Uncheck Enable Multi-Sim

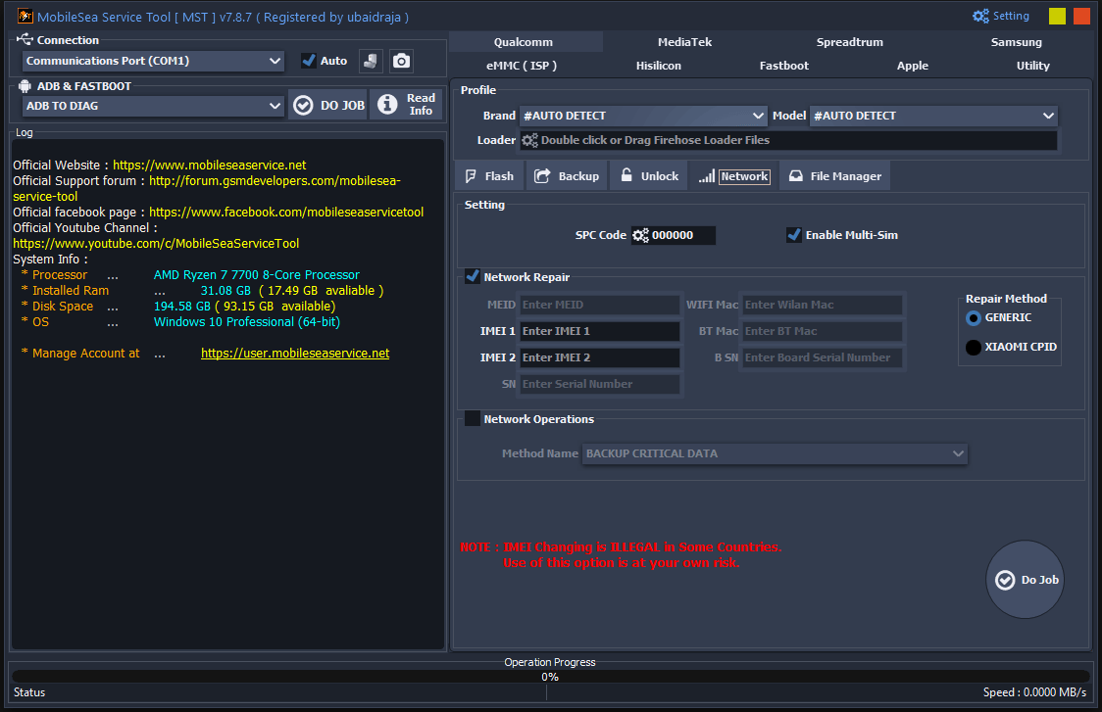pyautogui.click(x=793, y=234)
